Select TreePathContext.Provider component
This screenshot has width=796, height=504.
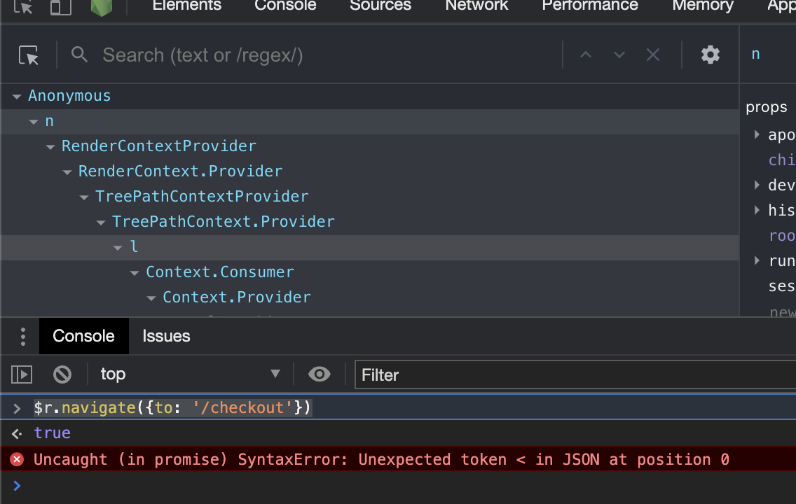pyautogui.click(x=224, y=222)
